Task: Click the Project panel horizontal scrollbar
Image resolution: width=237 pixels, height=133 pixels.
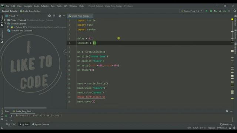Action: pyautogui.click(x=25, y=108)
